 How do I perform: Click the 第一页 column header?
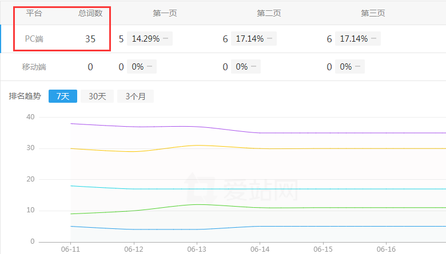tap(165, 13)
